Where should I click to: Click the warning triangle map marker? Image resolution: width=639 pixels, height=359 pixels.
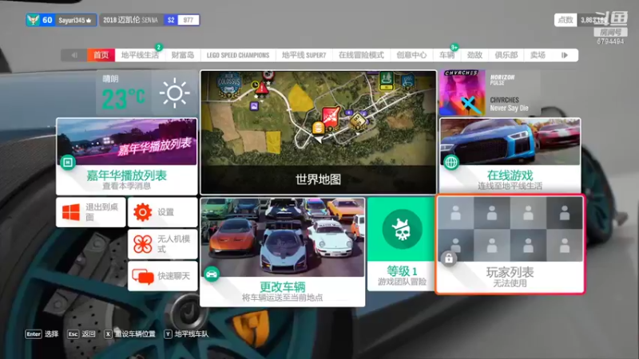coord(262,88)
